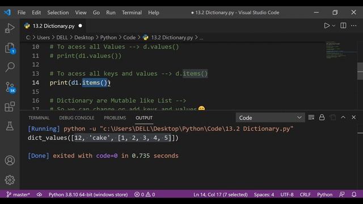
Task: Open the Accounts icon
Action: tap(10, 160)
